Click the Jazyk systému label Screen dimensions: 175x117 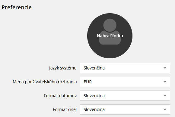click(63, 68)
